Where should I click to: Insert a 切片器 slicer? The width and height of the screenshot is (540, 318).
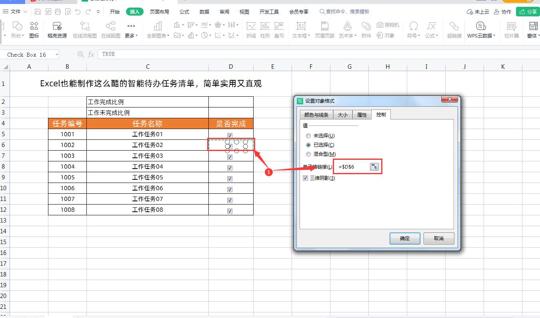coord(511,30)
